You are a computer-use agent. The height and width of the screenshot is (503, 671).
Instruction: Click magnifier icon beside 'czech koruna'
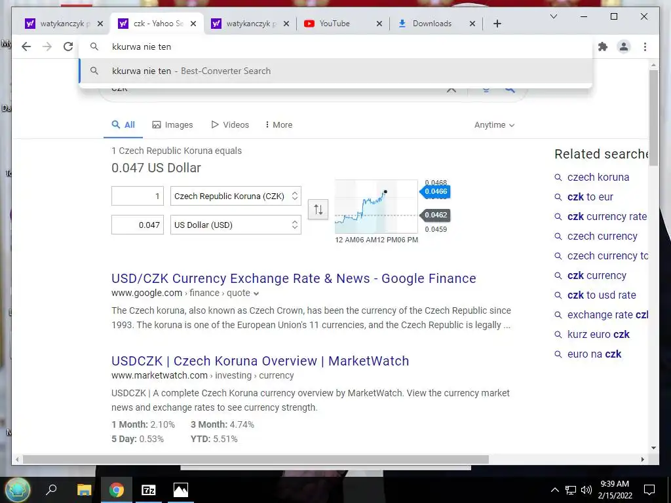tap(558, 177)
